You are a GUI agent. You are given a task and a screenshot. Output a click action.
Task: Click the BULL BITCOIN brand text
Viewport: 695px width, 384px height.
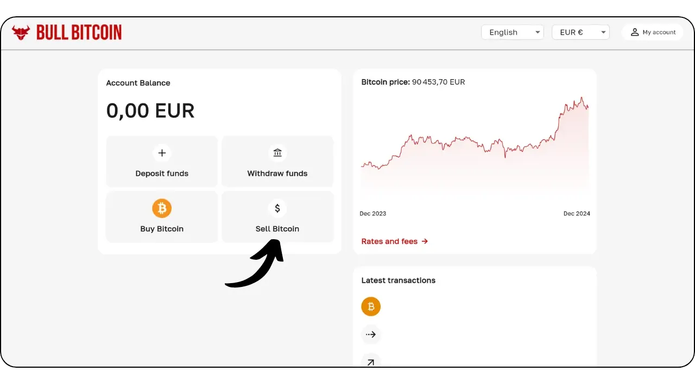[79, 33]
